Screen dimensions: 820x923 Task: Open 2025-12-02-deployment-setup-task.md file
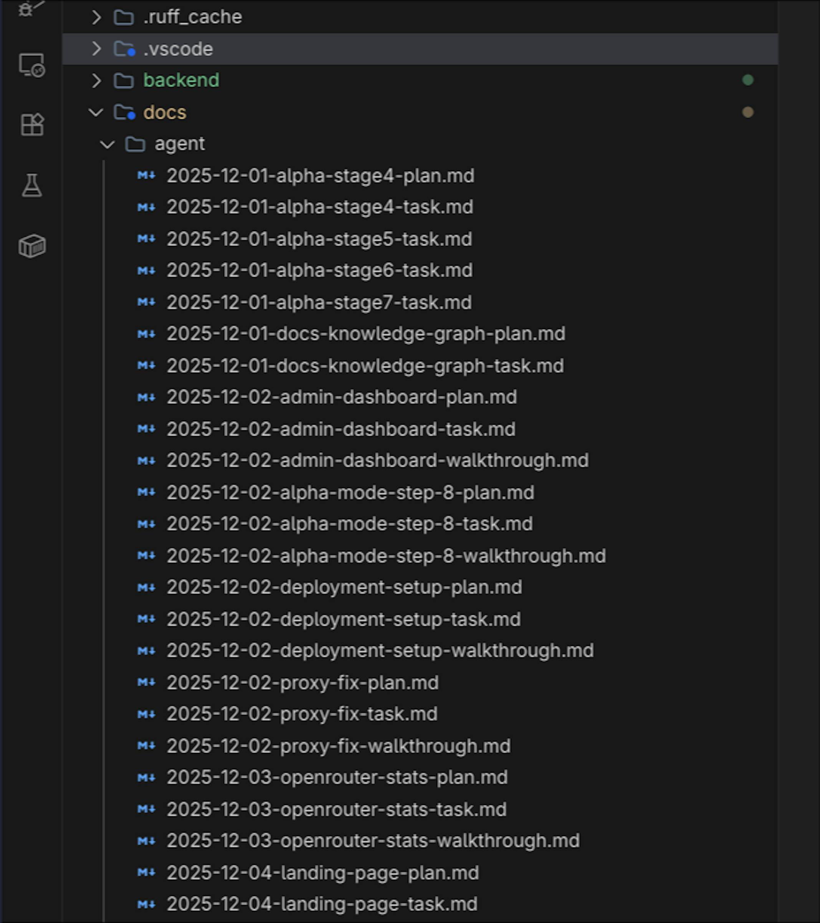pyautogui.click(x=344, y=619)
